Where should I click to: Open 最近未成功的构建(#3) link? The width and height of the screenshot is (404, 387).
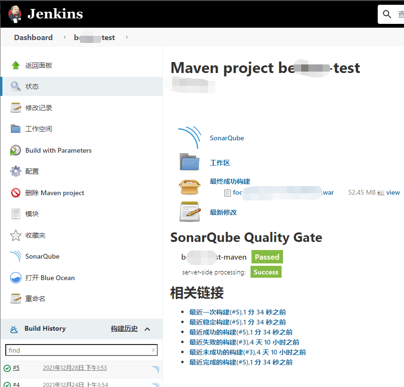click(x=248, y=352)
